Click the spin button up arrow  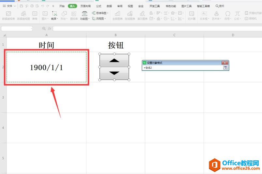(114, 60)
